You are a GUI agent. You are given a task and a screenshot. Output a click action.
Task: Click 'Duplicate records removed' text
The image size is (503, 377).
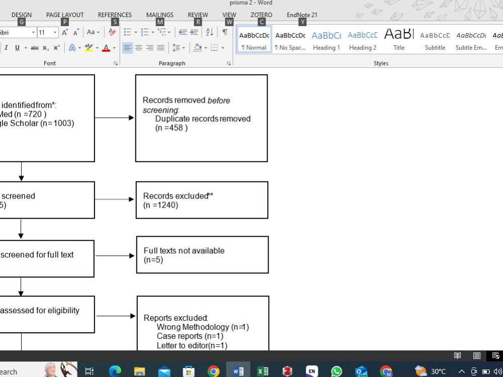click(x=203, y=119)
